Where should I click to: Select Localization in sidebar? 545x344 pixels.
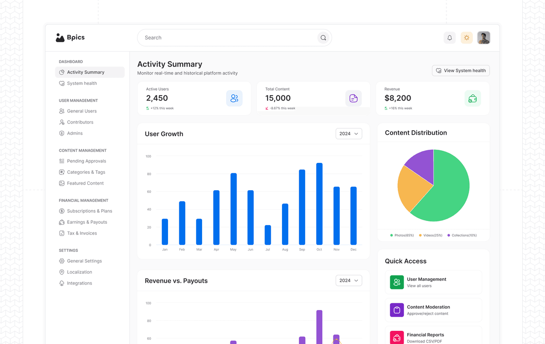pos(90,272)
